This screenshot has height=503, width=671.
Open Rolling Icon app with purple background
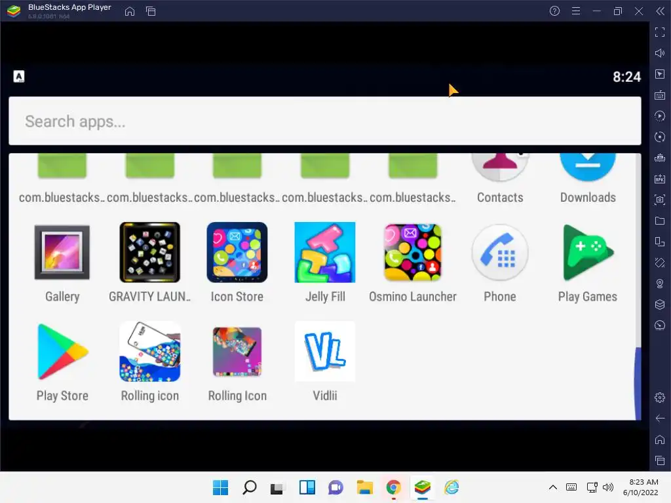point(237,352)
